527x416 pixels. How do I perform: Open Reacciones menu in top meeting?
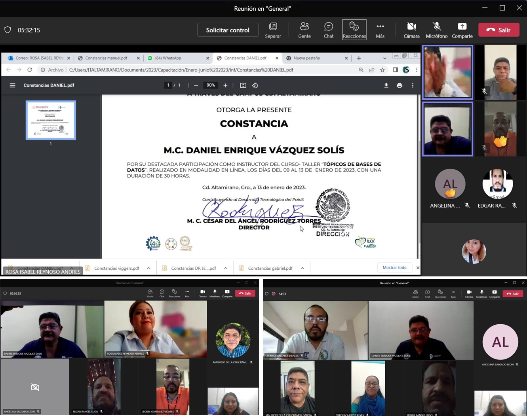[354, 30]
